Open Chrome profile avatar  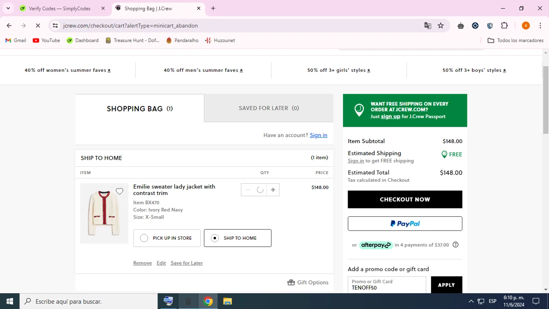point(526,26)
